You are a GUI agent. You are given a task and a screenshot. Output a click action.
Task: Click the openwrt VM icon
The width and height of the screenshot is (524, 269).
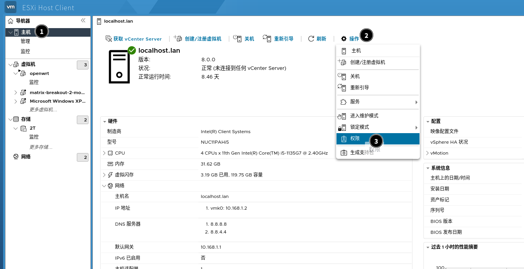[x=23, y=73]
